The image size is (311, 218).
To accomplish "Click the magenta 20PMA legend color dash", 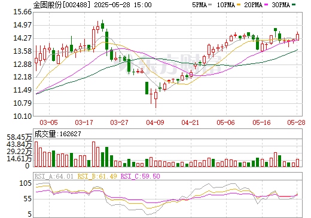I will pyautogui.click(x=266, y=4).
